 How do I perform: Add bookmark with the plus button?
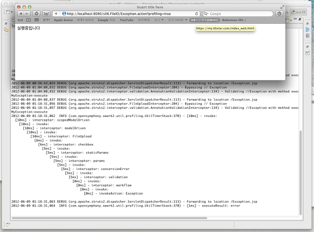56,14
